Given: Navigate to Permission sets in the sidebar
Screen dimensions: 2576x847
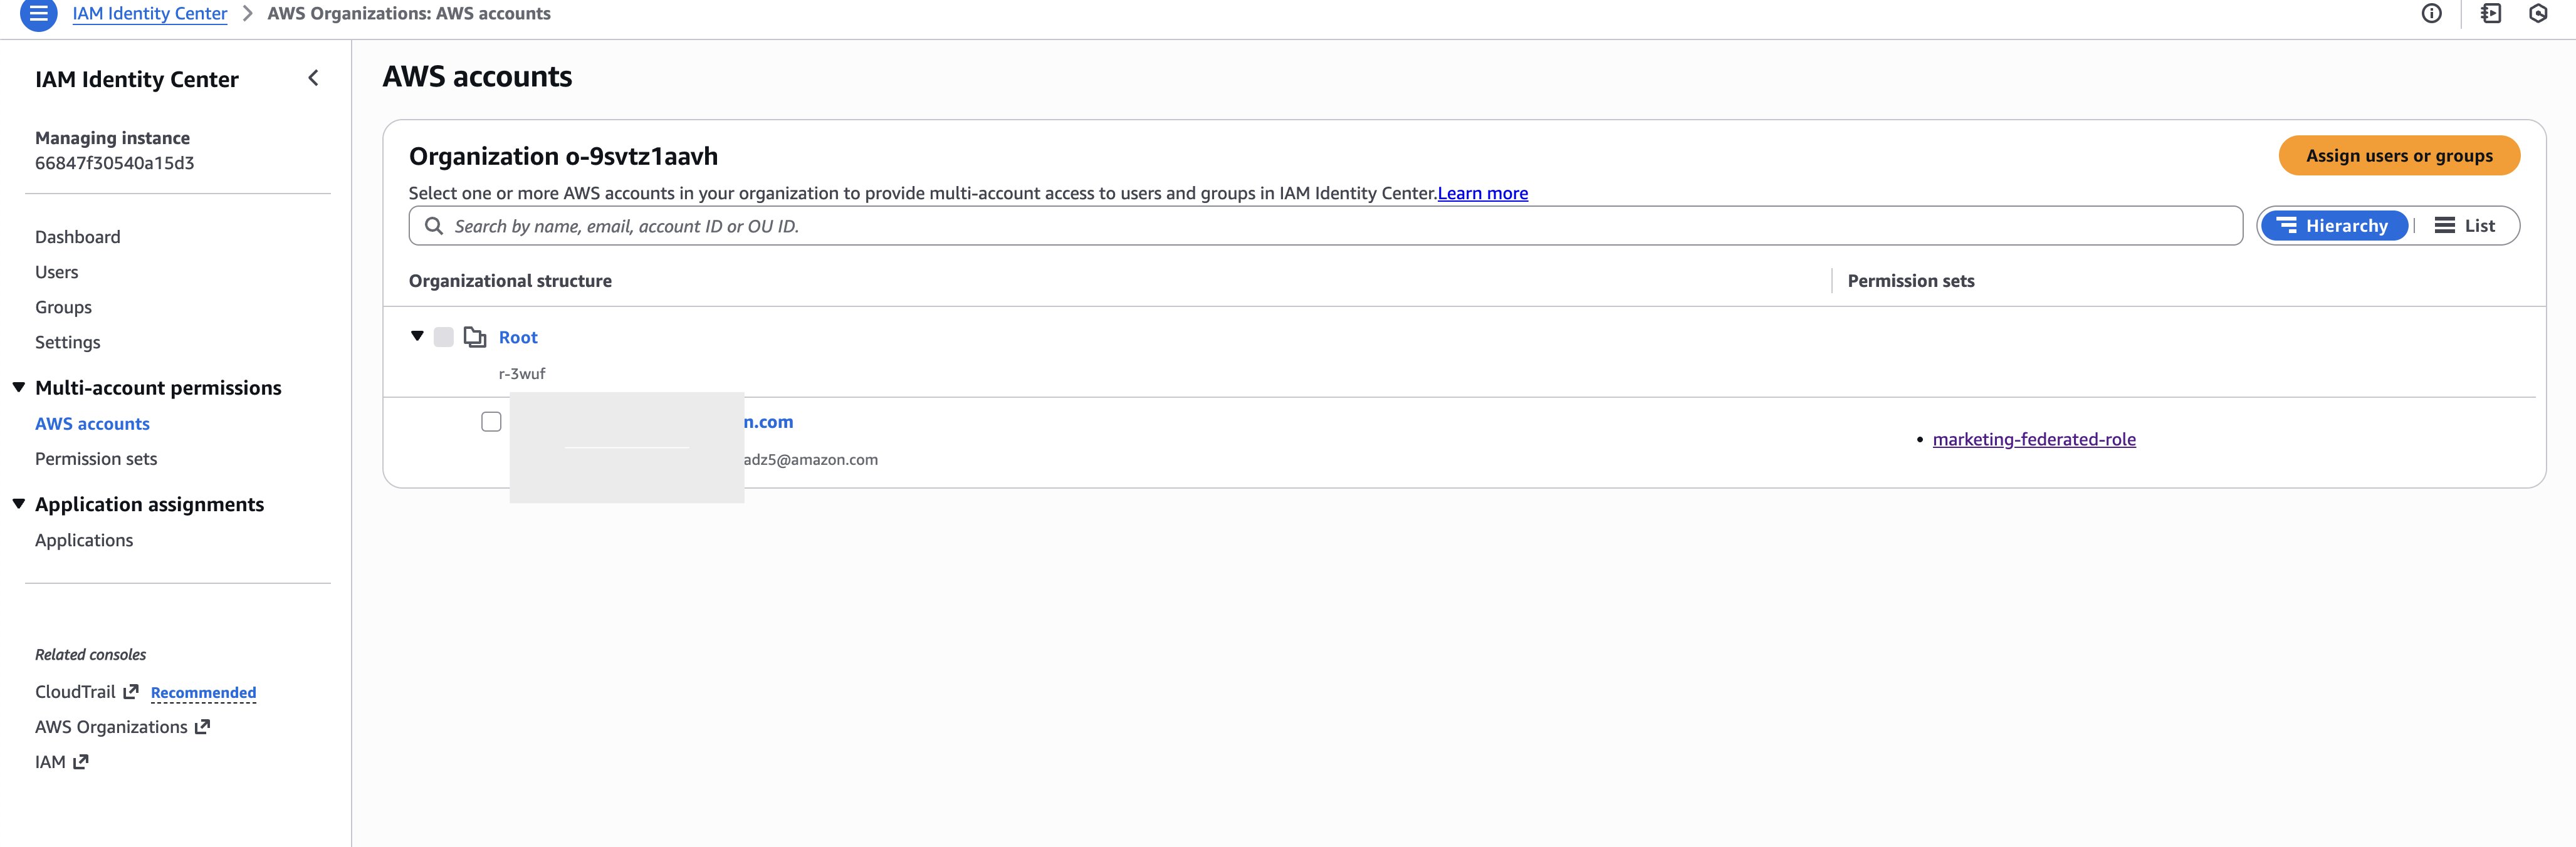Looking at the screenshot, I should coord(95,458).
